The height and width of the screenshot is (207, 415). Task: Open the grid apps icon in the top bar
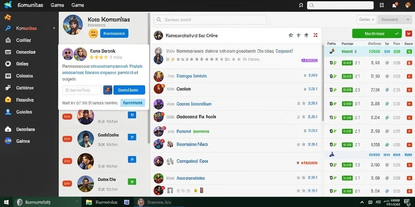tap(382, 5)
